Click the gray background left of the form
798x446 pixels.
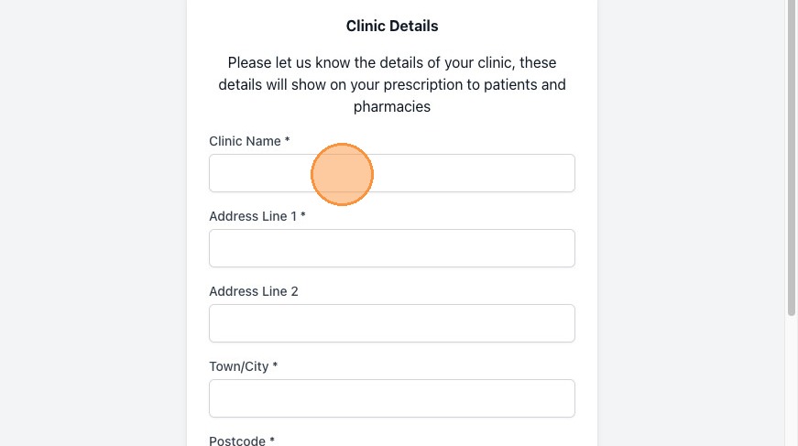[93, 223]
